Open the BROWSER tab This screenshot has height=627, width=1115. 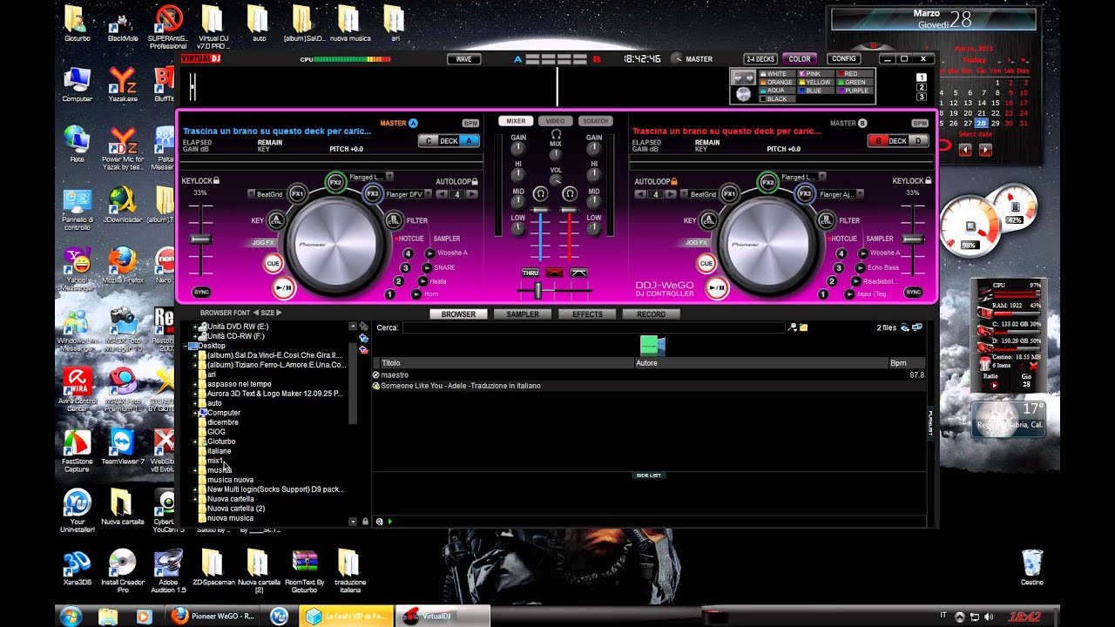coord(458,314)
